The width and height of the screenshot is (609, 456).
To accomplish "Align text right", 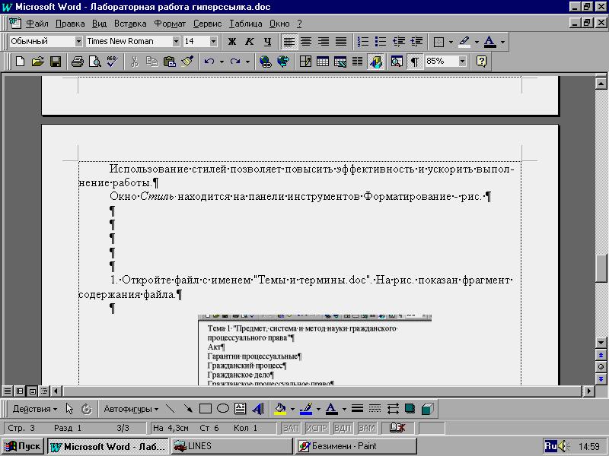I will pyautogui.click(x=324, y=42).
